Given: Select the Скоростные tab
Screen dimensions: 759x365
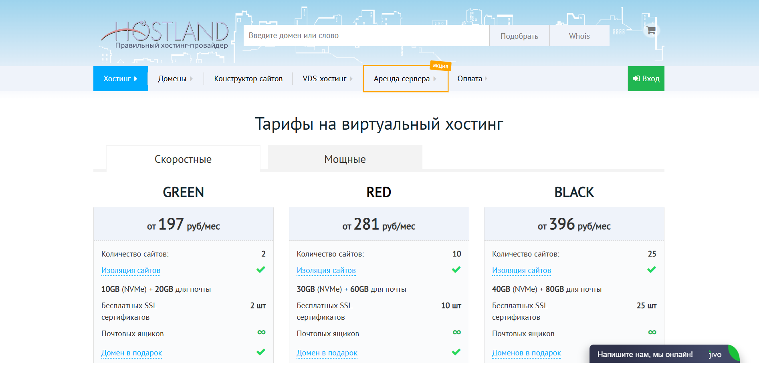Looking at the screenshot, I should point(183,159).
